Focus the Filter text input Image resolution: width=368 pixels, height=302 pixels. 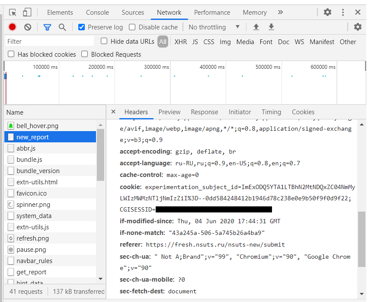click(x=50, y=42)
